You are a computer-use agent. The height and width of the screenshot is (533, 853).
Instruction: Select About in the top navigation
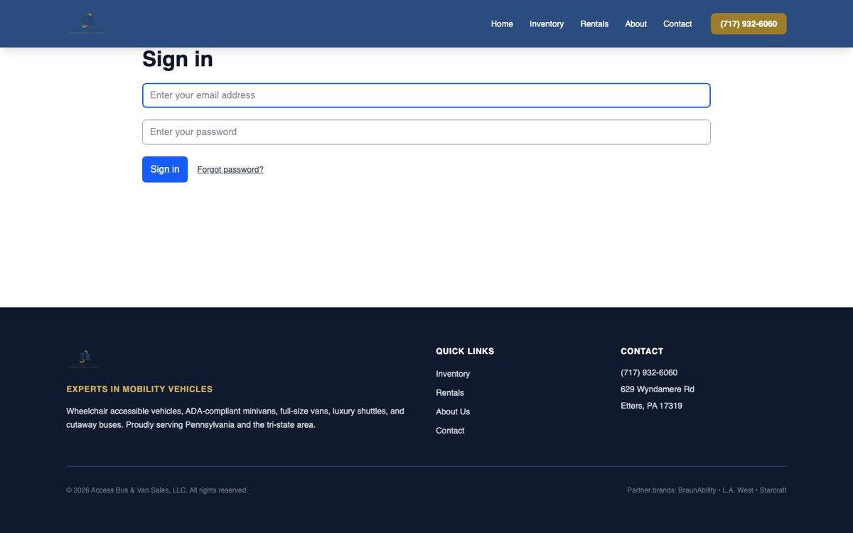point(635,23)
